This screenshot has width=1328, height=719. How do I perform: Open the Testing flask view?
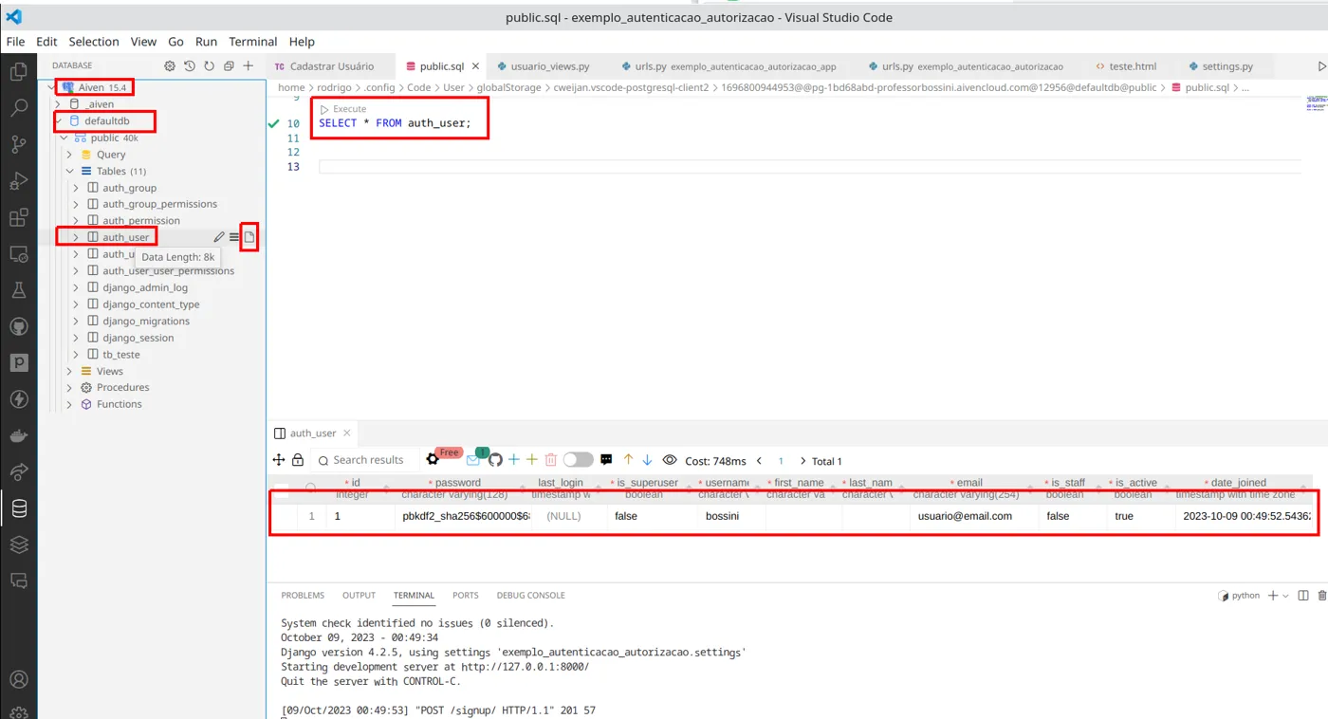tap(18, 290)
